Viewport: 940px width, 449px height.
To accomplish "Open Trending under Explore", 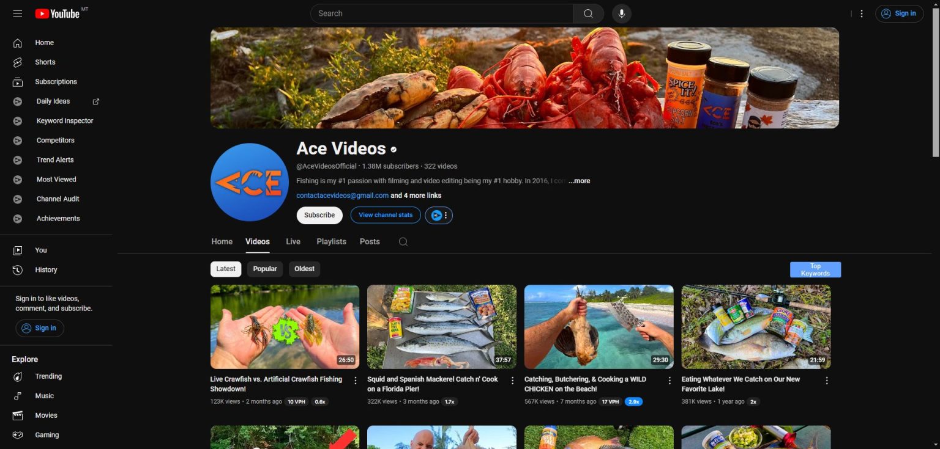I will 48,376.
